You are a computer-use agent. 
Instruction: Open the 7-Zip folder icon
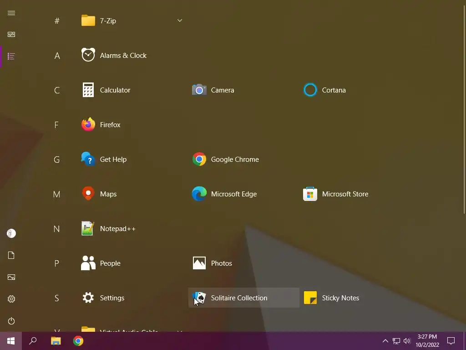point(88,21)
